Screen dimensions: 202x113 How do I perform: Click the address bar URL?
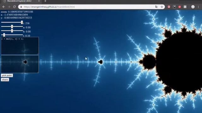click(x=49, y=7)
